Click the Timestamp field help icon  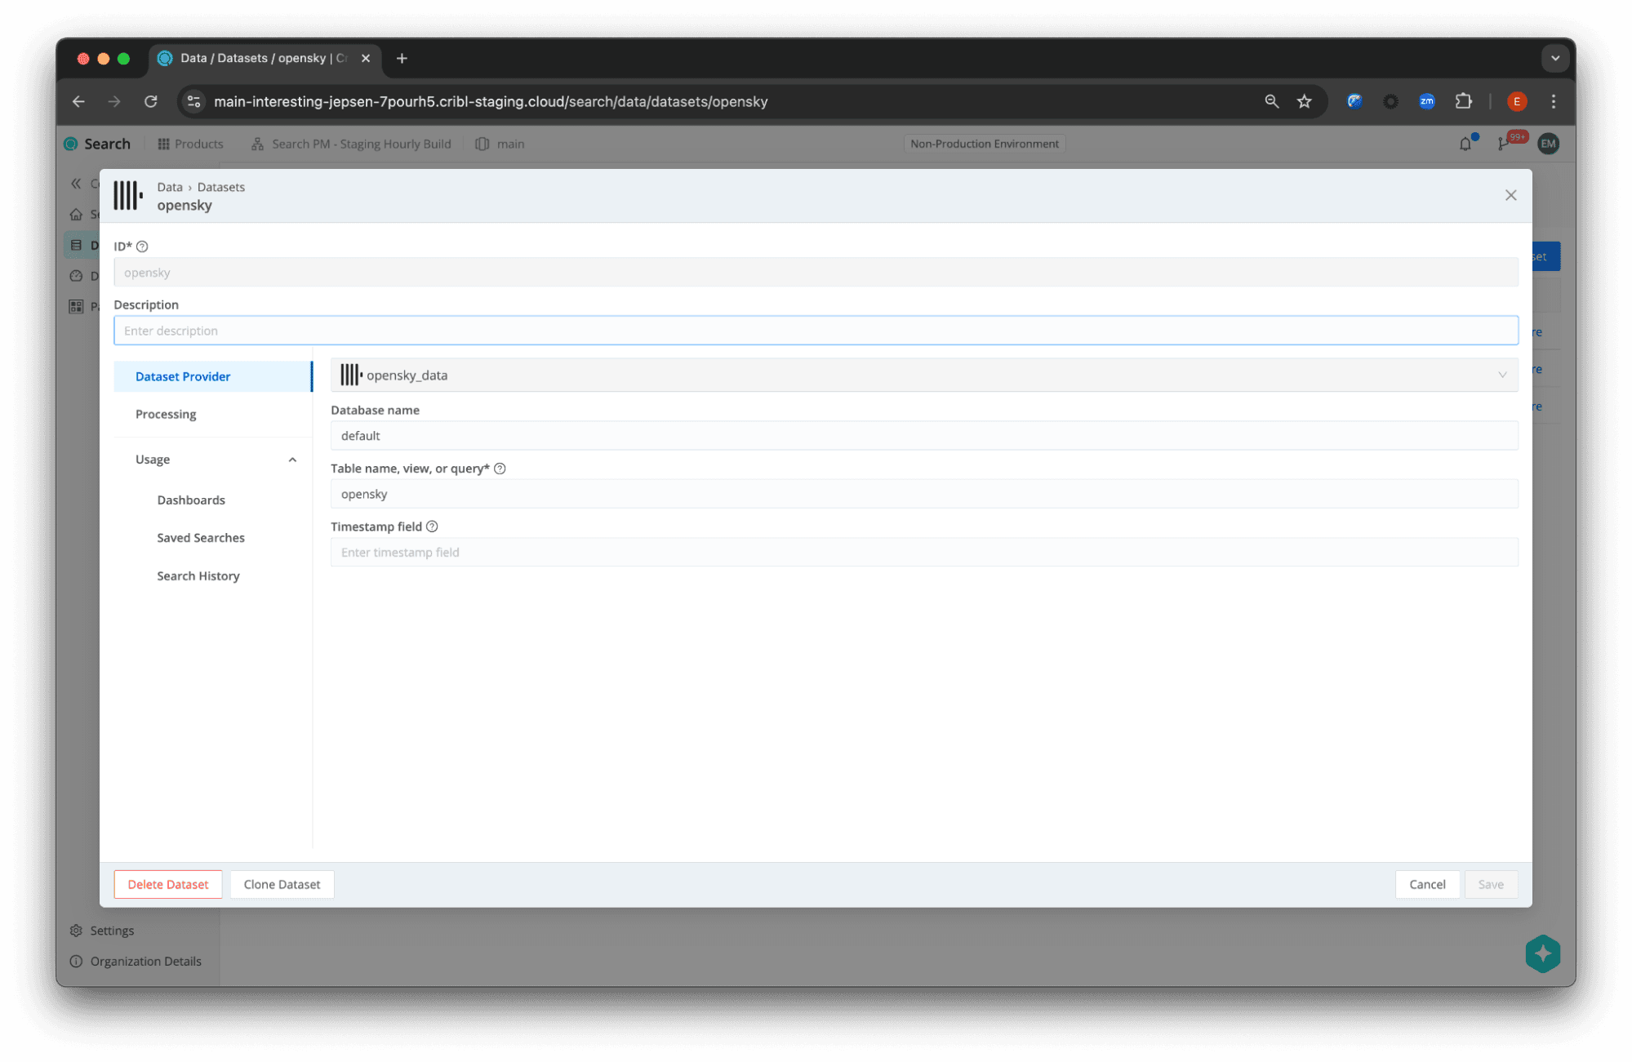(432, 527)
